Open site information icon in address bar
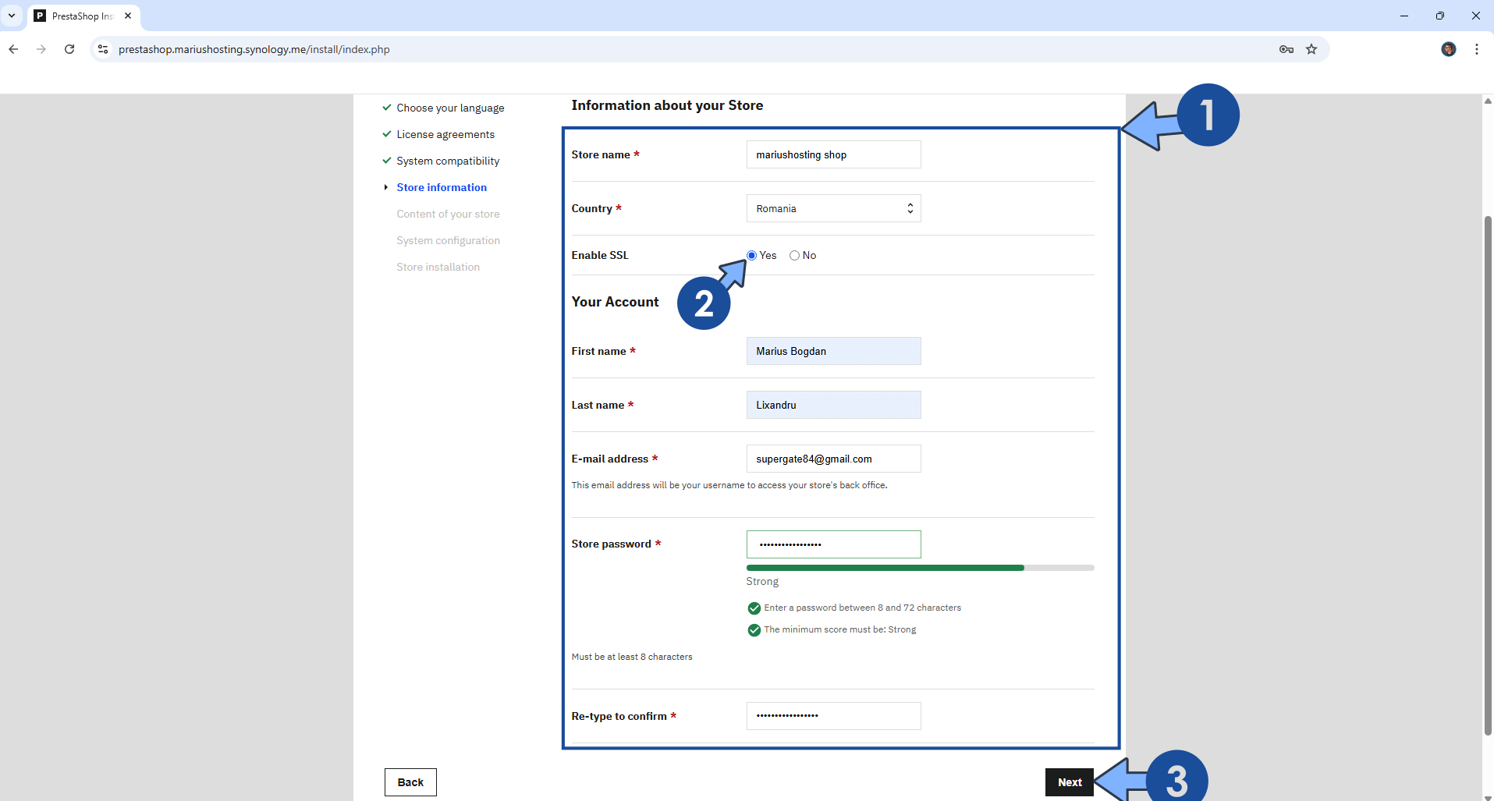1494x801 pixels. coord(103,49)
